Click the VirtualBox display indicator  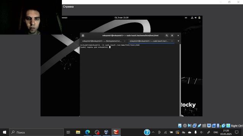[209, 126]
